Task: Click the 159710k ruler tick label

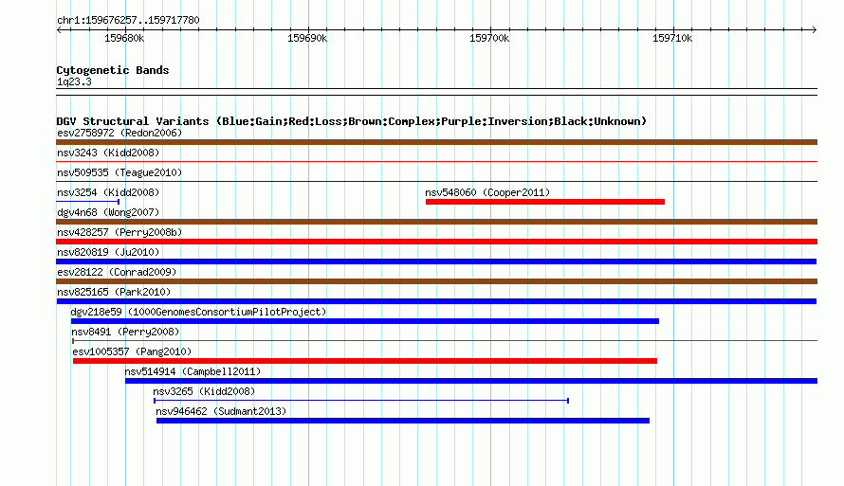Action: [672, 38]
